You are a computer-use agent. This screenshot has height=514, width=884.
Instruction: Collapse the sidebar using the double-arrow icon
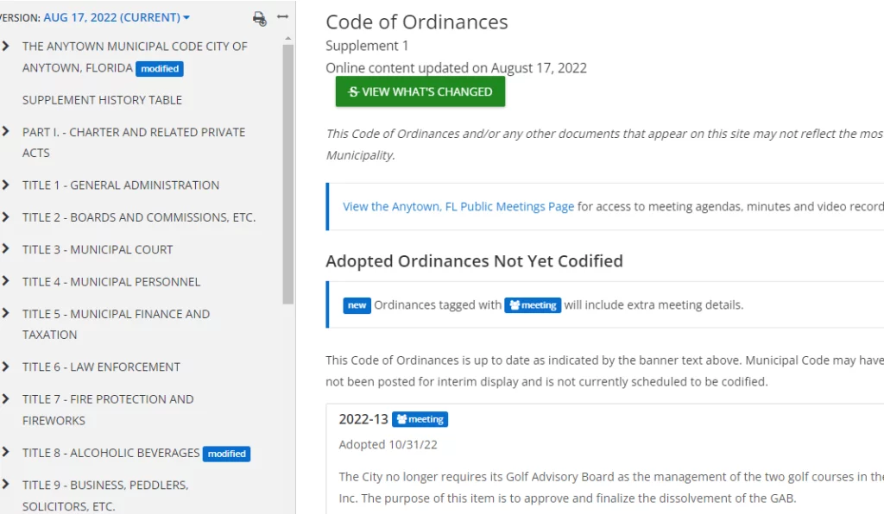point(283,16)
